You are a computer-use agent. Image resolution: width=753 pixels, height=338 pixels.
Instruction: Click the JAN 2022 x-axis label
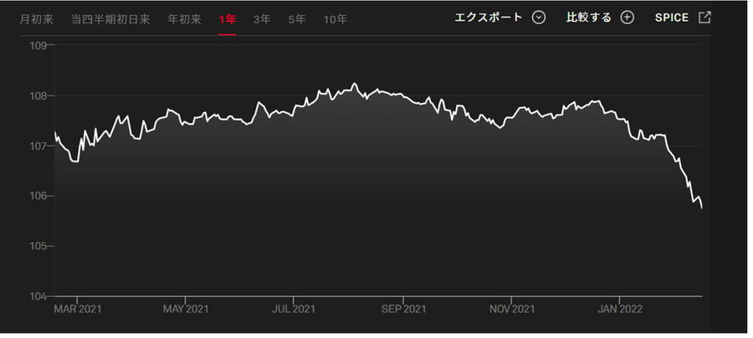(x=620, y=309)
